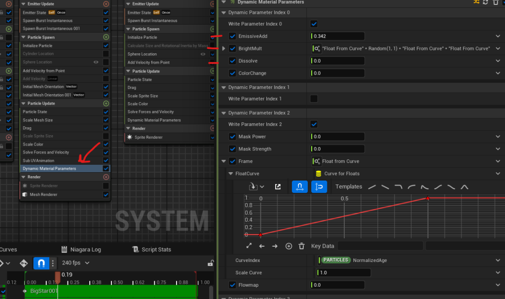Uncheck the EmissiveAdd parameter checkbox
The height and width of the screenshot is (299, 505).
(x=233, y=36)
